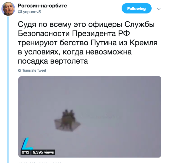171x163 pixels.
Task: Click the word невозможна in tweet text
Action: (109, 52)
